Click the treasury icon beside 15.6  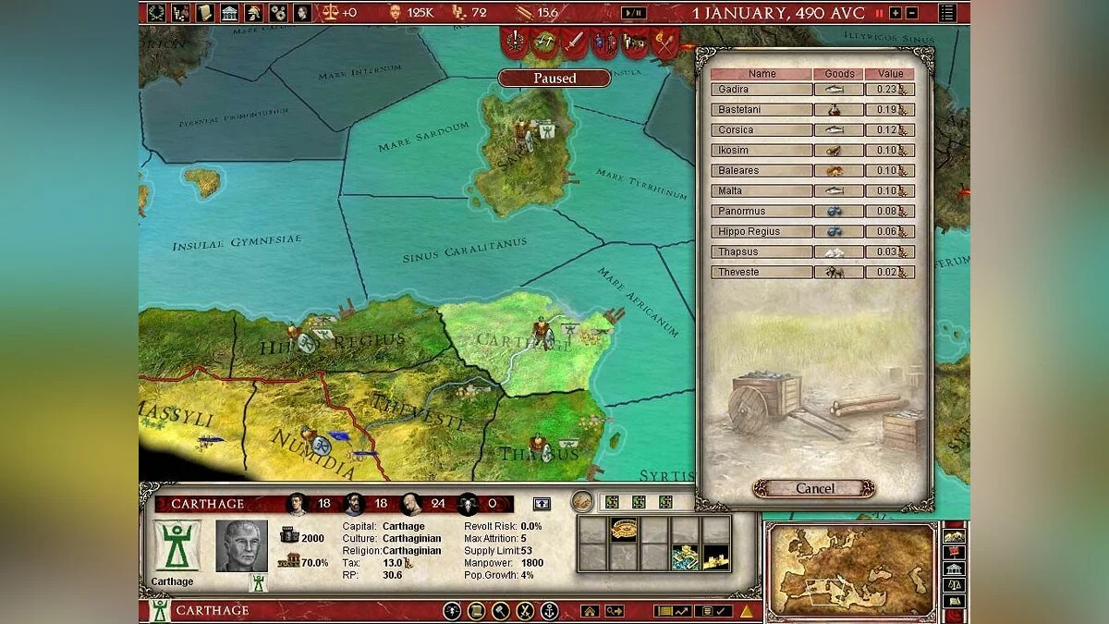[524, 12]
